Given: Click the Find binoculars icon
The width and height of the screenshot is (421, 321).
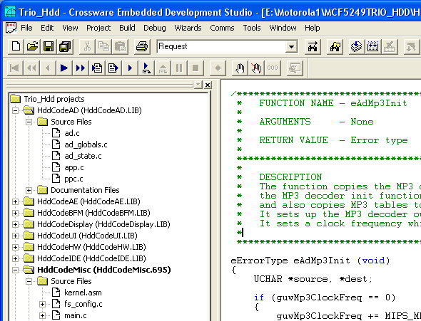Looking at the screenshot, I should coord(313,47).
